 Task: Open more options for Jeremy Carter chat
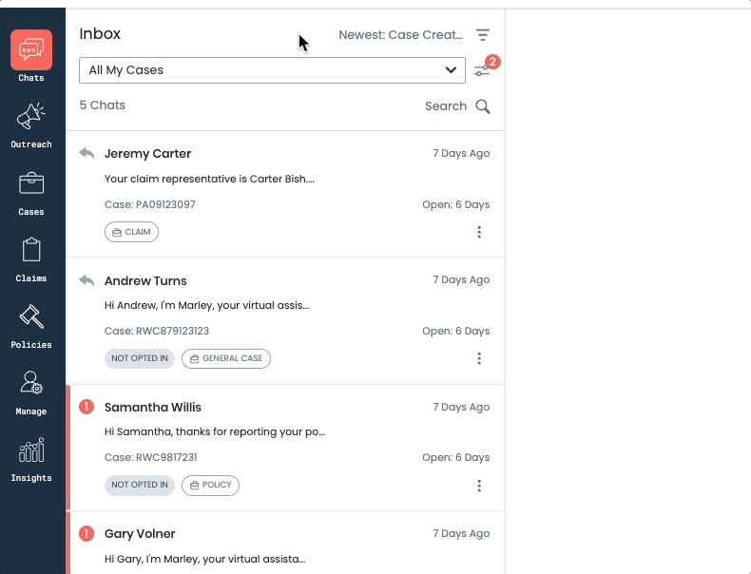[479, 232]
